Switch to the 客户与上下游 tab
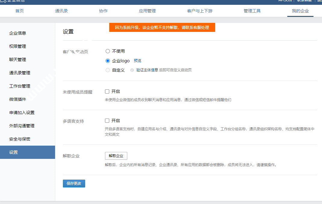322x204 pixels. pos(200,11)
